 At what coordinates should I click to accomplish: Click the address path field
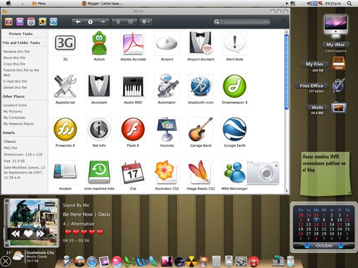[x=242, y=22]
